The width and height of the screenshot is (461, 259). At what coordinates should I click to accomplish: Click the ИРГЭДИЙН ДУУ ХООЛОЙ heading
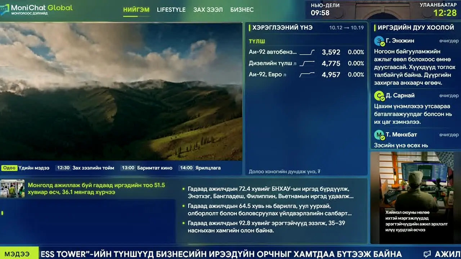[x=416, y=28]
